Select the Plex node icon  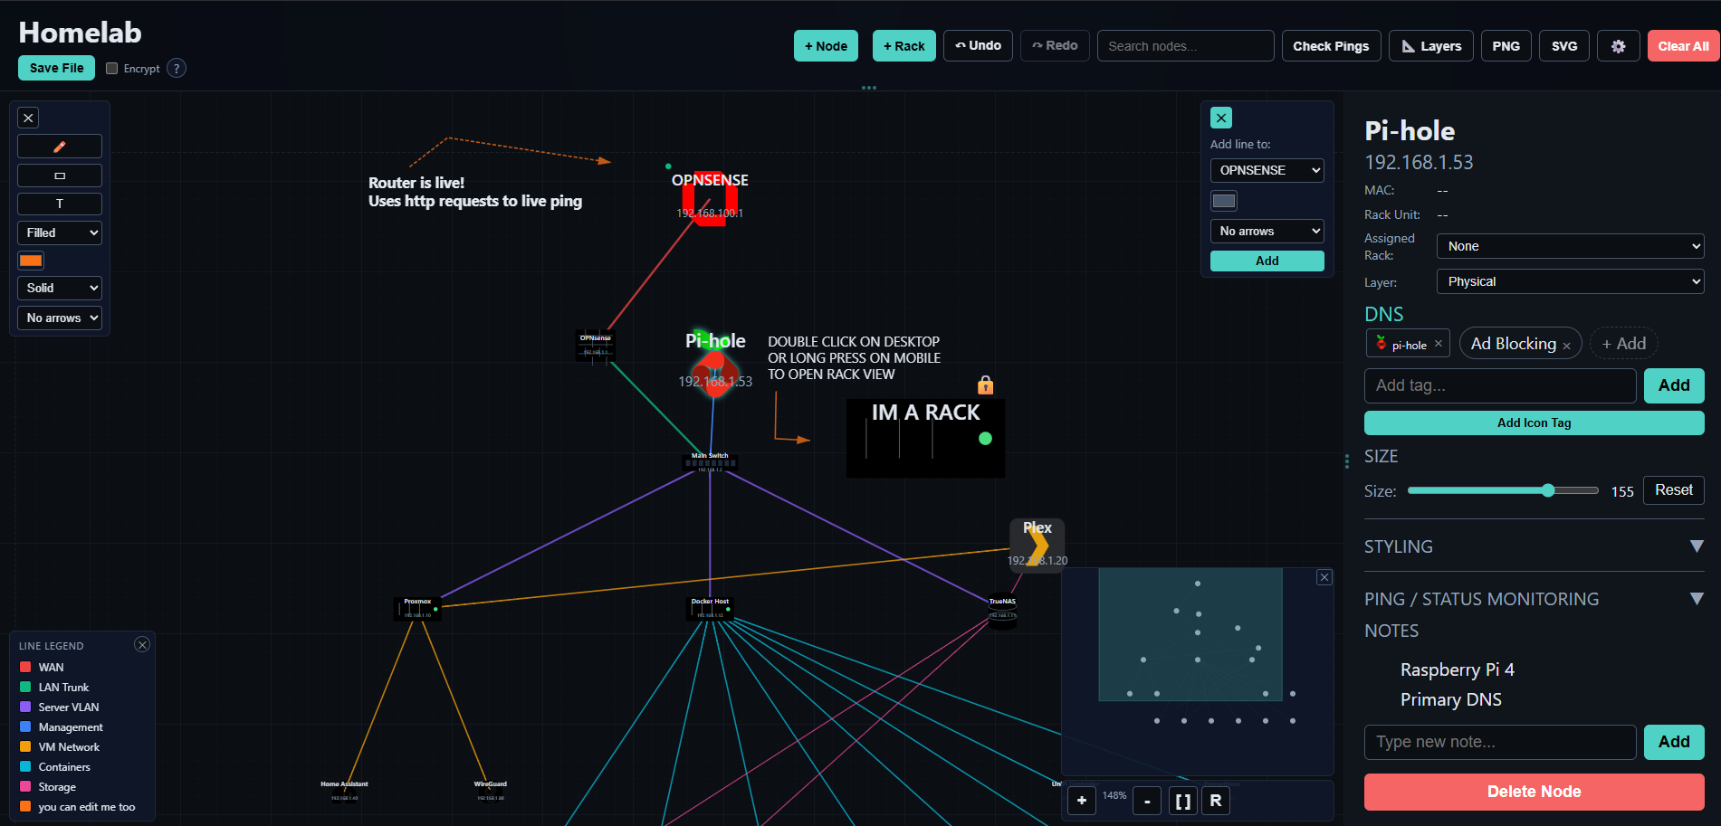(x=1037, y=545)
